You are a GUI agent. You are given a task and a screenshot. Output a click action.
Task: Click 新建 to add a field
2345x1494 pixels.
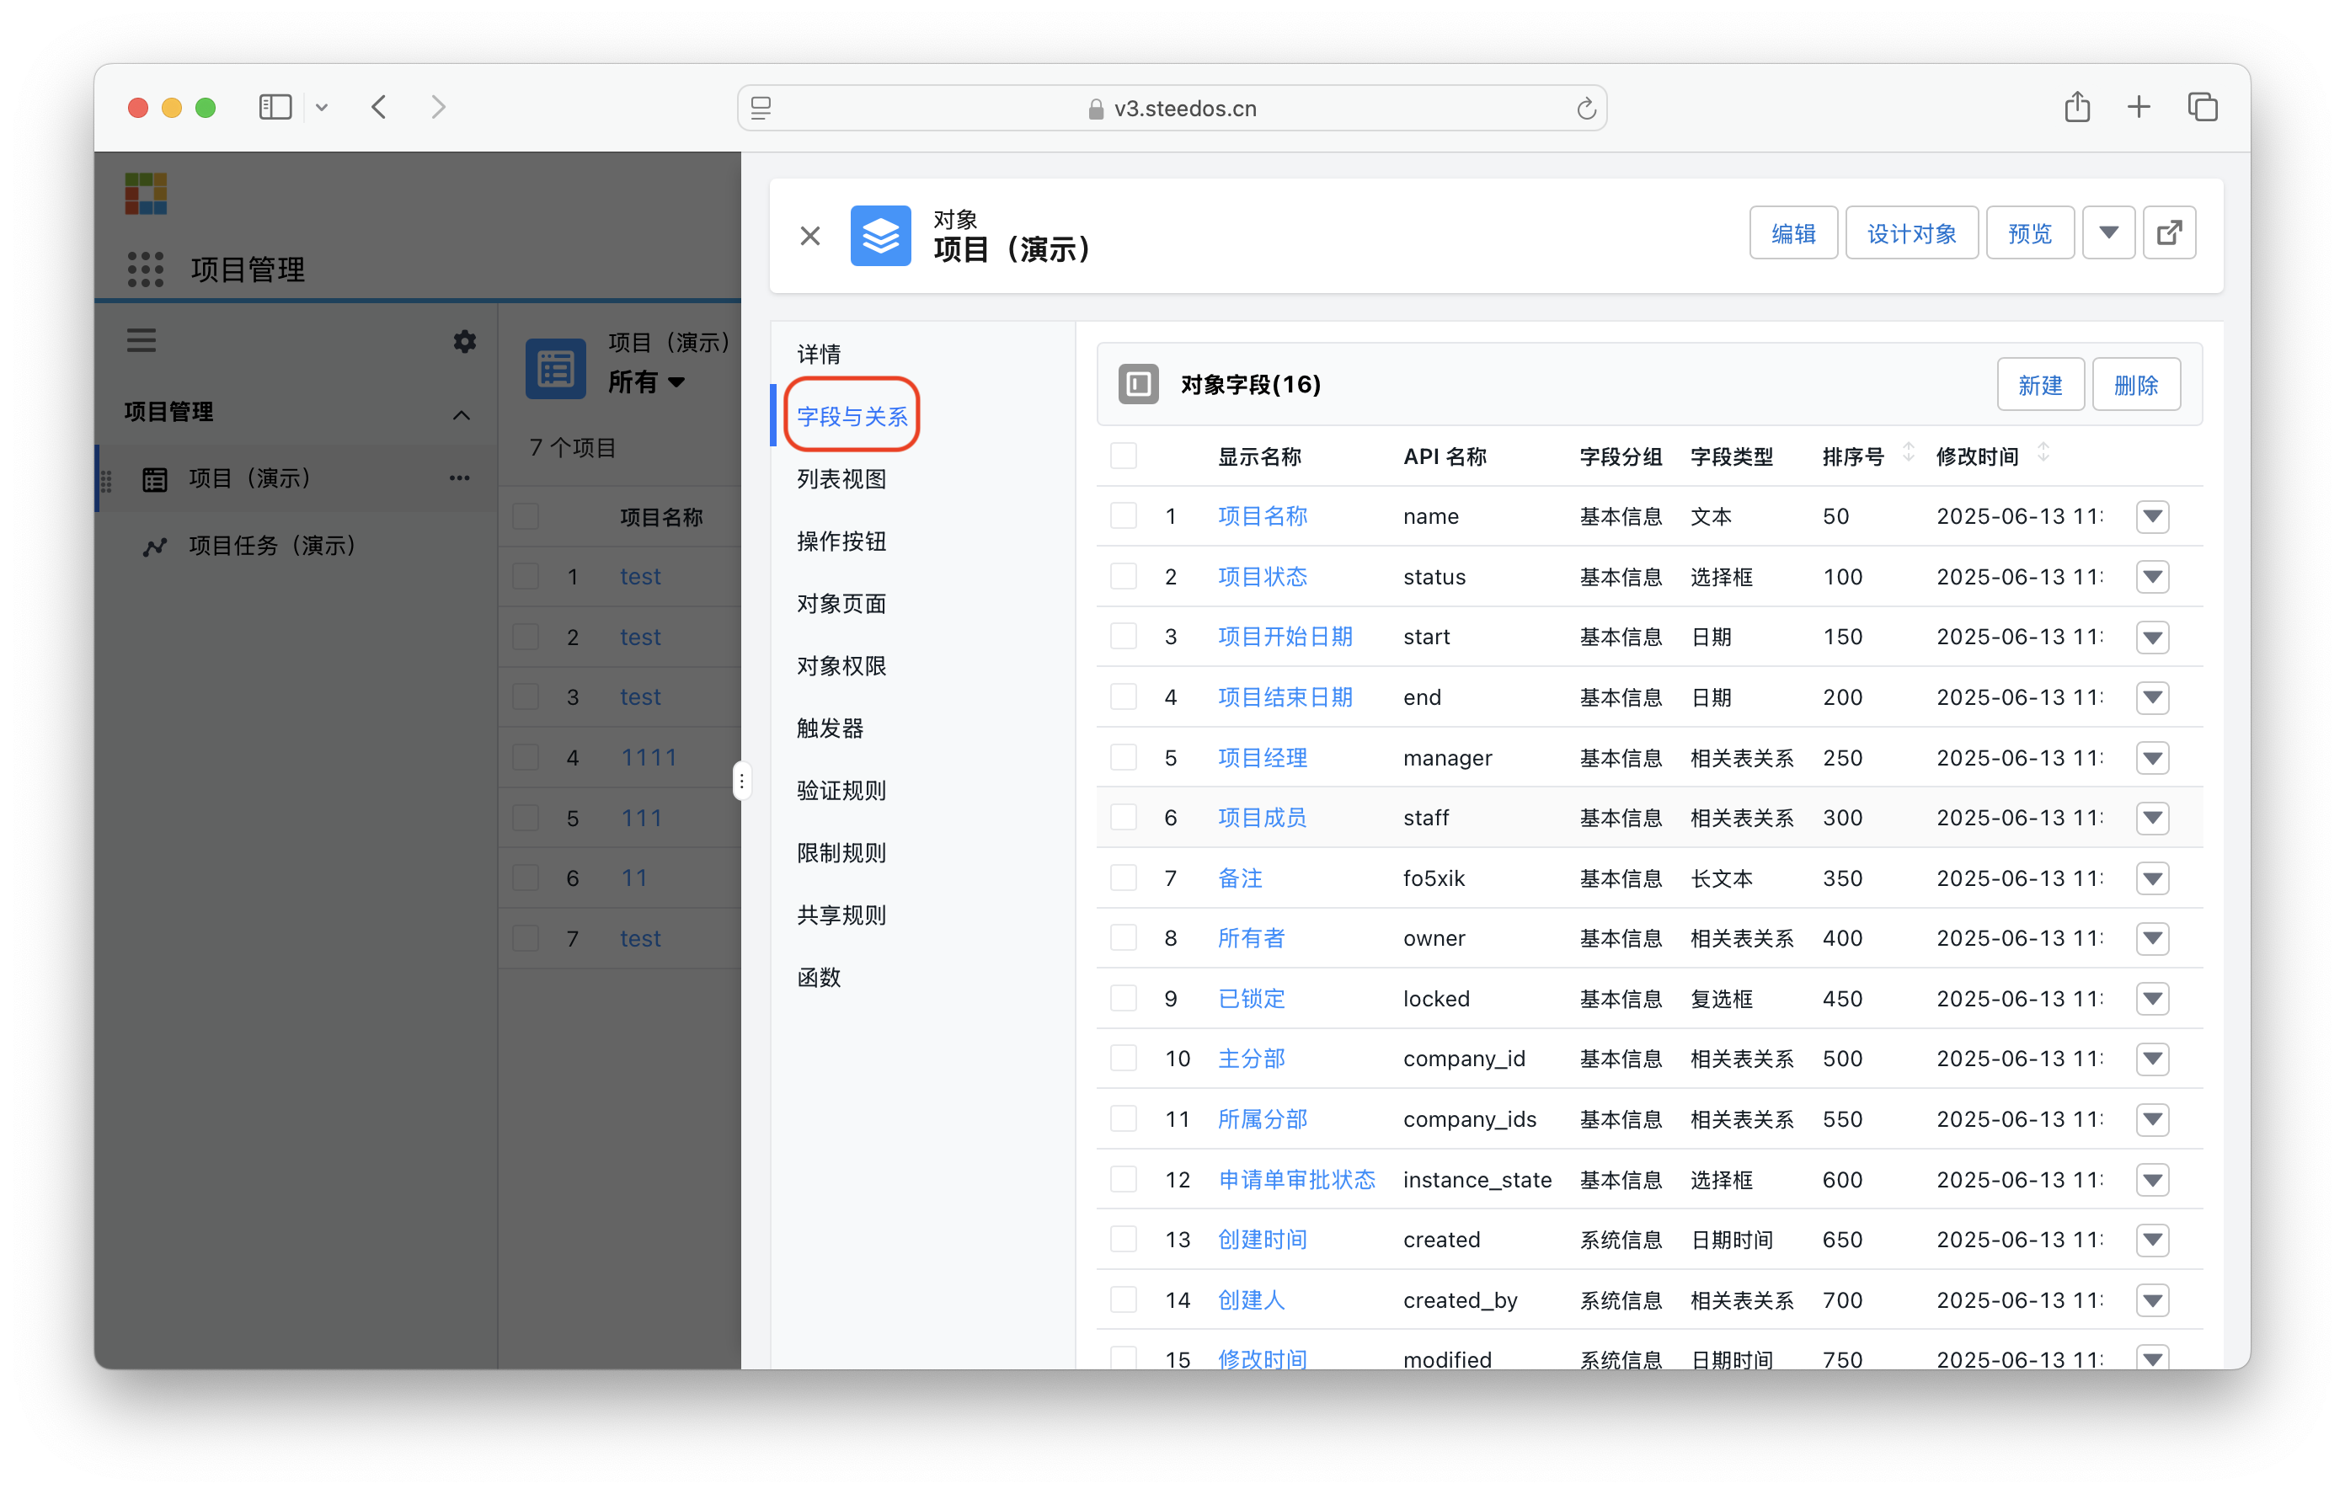click(x=2039, y=384)
